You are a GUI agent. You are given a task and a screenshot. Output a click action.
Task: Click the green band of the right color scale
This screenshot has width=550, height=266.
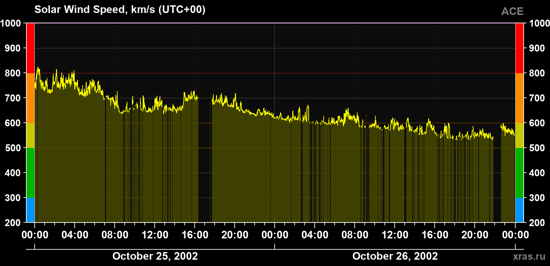(519, 173)
